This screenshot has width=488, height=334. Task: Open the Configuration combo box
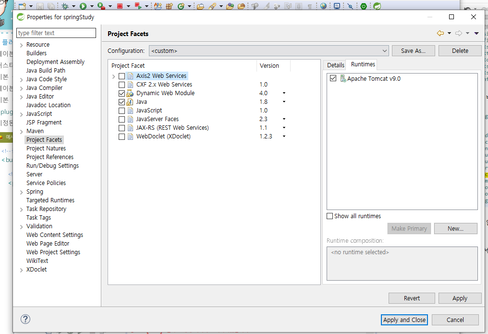[x=269, y=51]
